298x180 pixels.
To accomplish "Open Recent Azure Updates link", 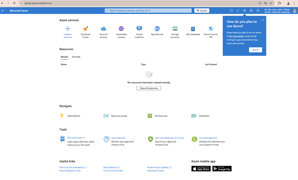I will [158, 167].
